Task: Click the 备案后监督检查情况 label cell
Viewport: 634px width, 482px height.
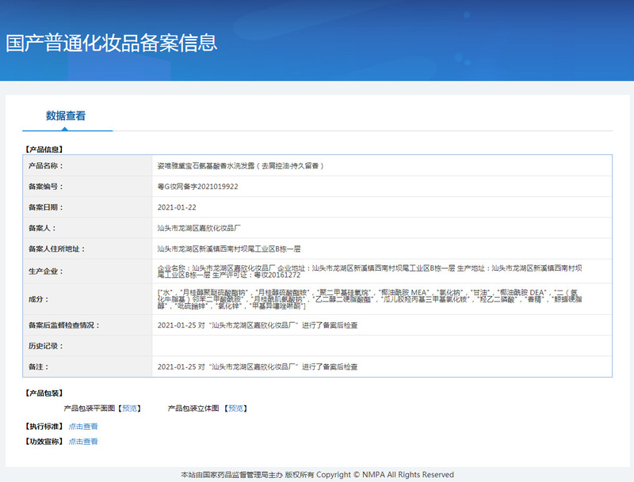Action: point(87,325)
